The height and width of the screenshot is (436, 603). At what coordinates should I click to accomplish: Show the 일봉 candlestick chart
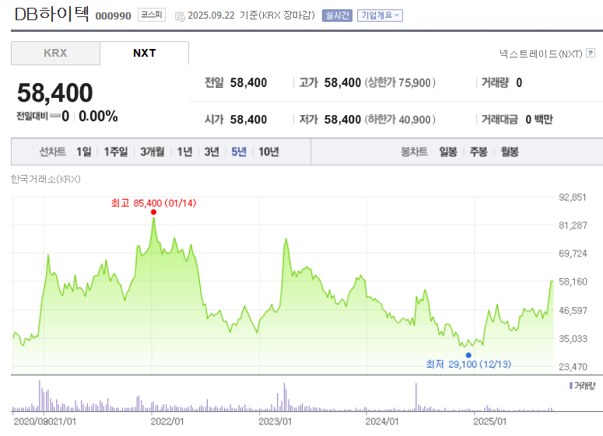click(x=448, y=152)
